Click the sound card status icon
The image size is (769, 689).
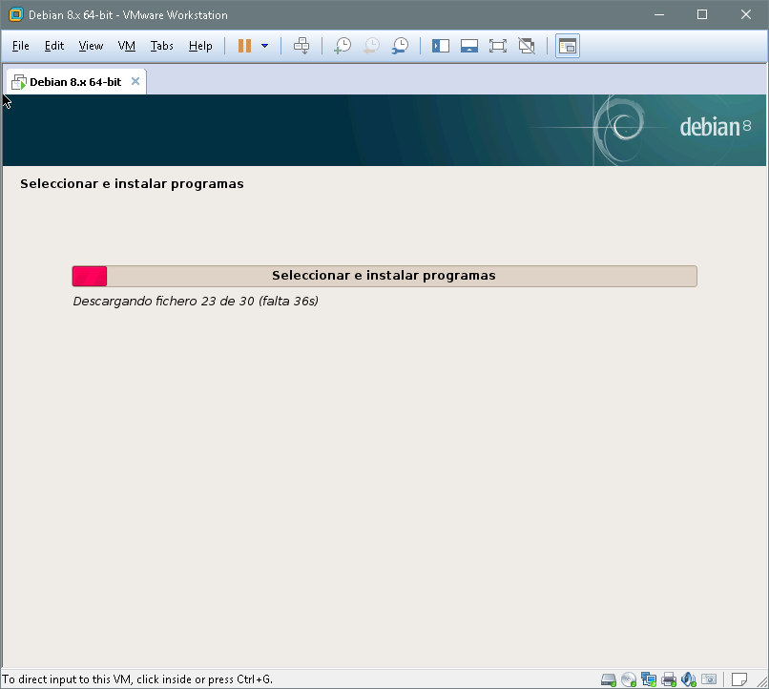(689, 679)
